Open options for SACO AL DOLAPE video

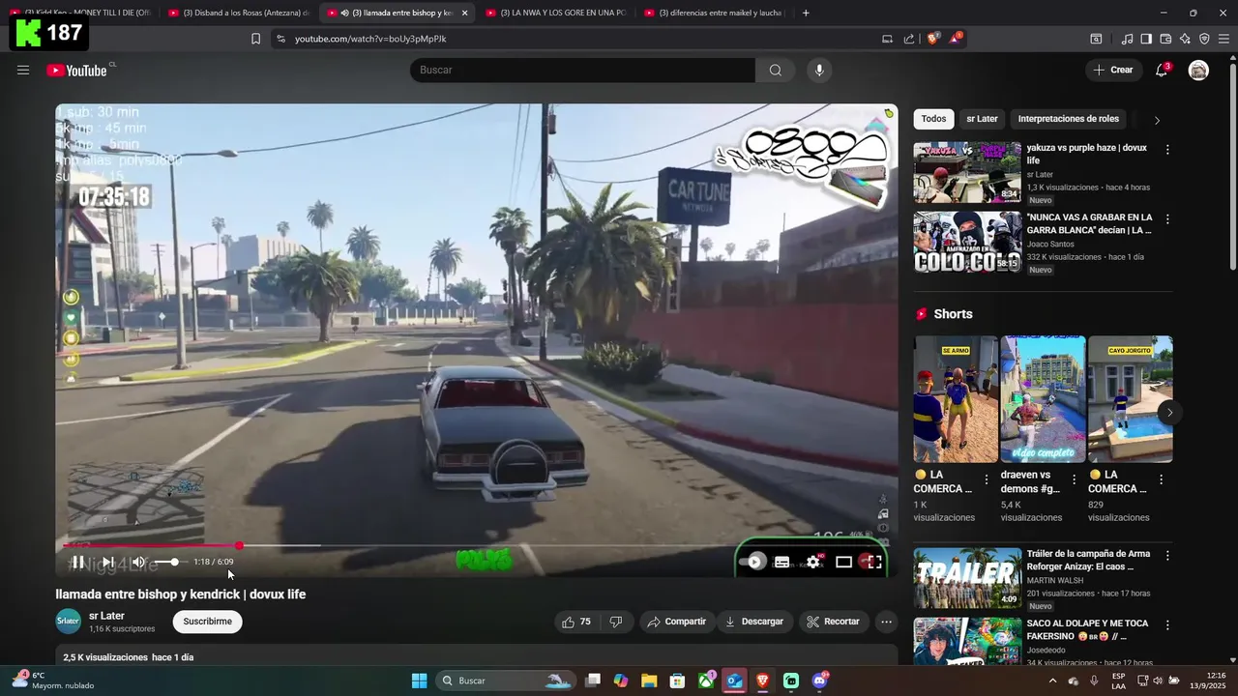pyautogui.click(x=1167, y=625)
